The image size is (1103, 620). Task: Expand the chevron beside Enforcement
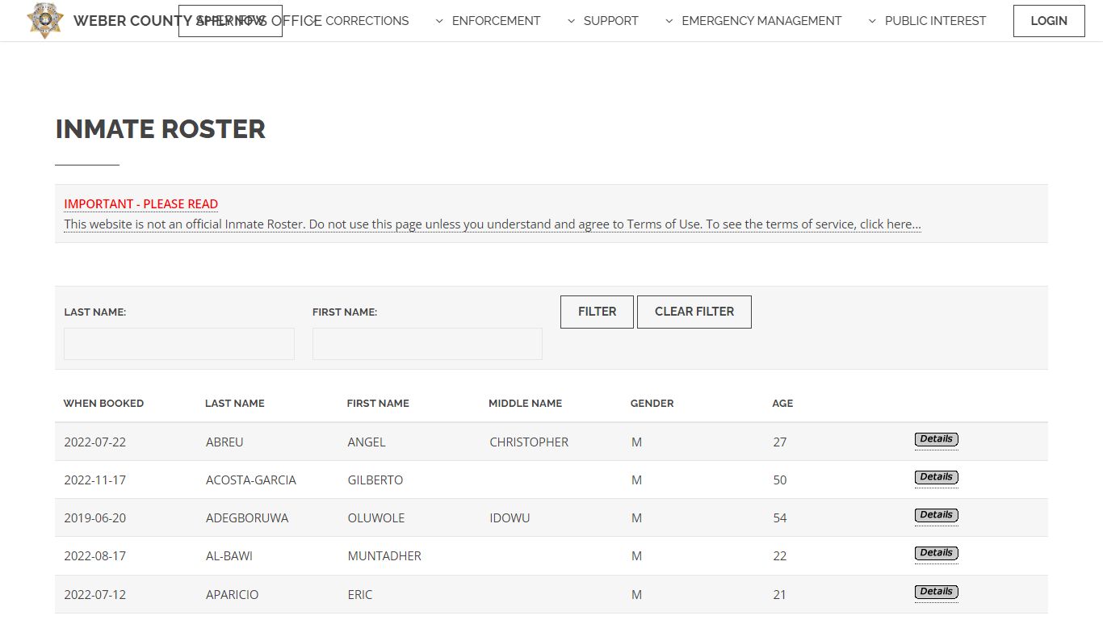point(439,21)
